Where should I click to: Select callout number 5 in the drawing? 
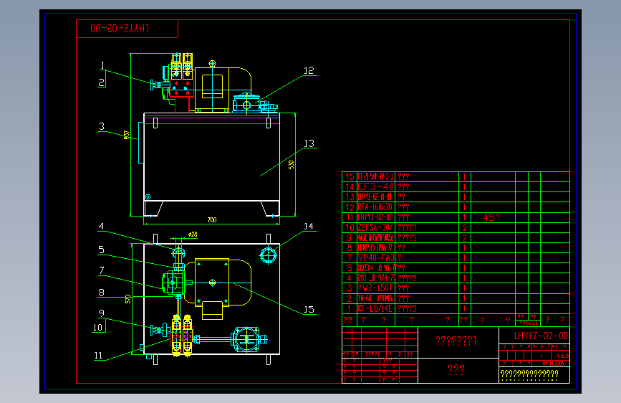click(102, 250)
